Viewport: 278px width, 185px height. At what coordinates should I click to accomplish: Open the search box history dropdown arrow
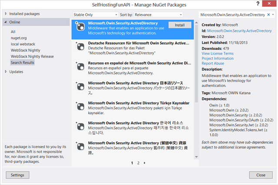pyautogui.click(x=273, y=15)
